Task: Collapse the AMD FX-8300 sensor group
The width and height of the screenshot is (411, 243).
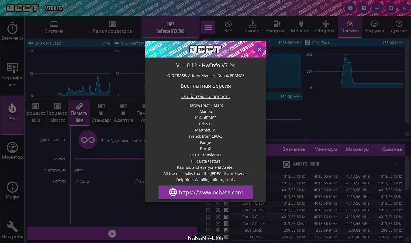Action: [x=395, y=164]
